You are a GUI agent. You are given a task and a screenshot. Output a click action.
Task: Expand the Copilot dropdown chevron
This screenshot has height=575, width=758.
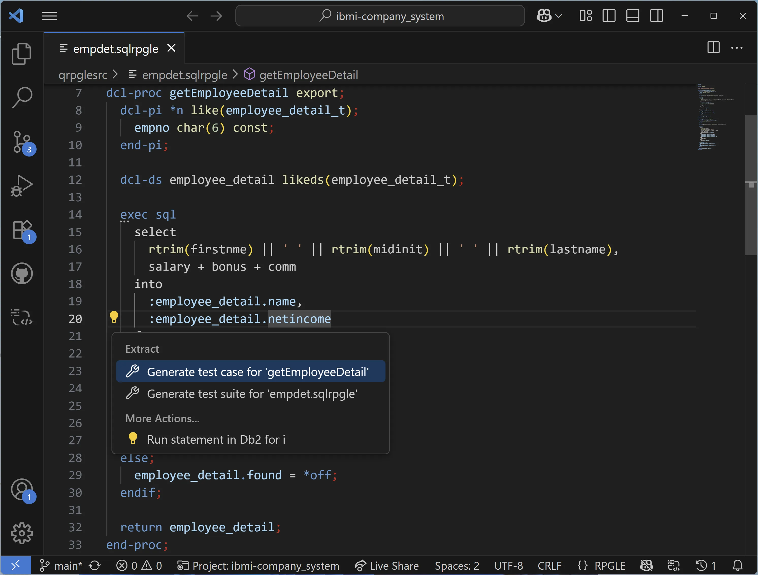(x=559, y=16)
